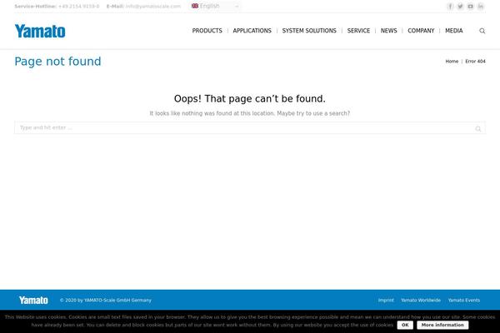Image resolution: width=500 pixels, height=333 pixels.
Task: Click the Service-Hotline phone number
Action: (79, 6)
